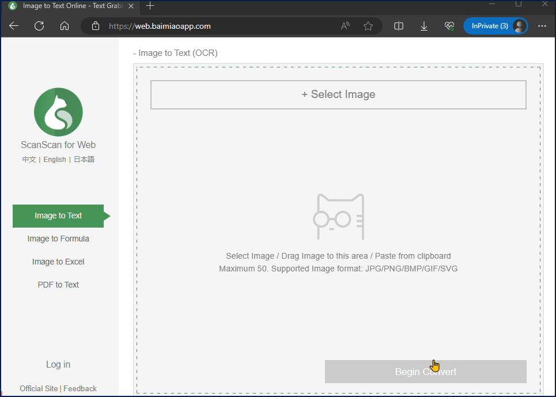
Task: Open split screen icon in toolbar
Action: [399, 26]
